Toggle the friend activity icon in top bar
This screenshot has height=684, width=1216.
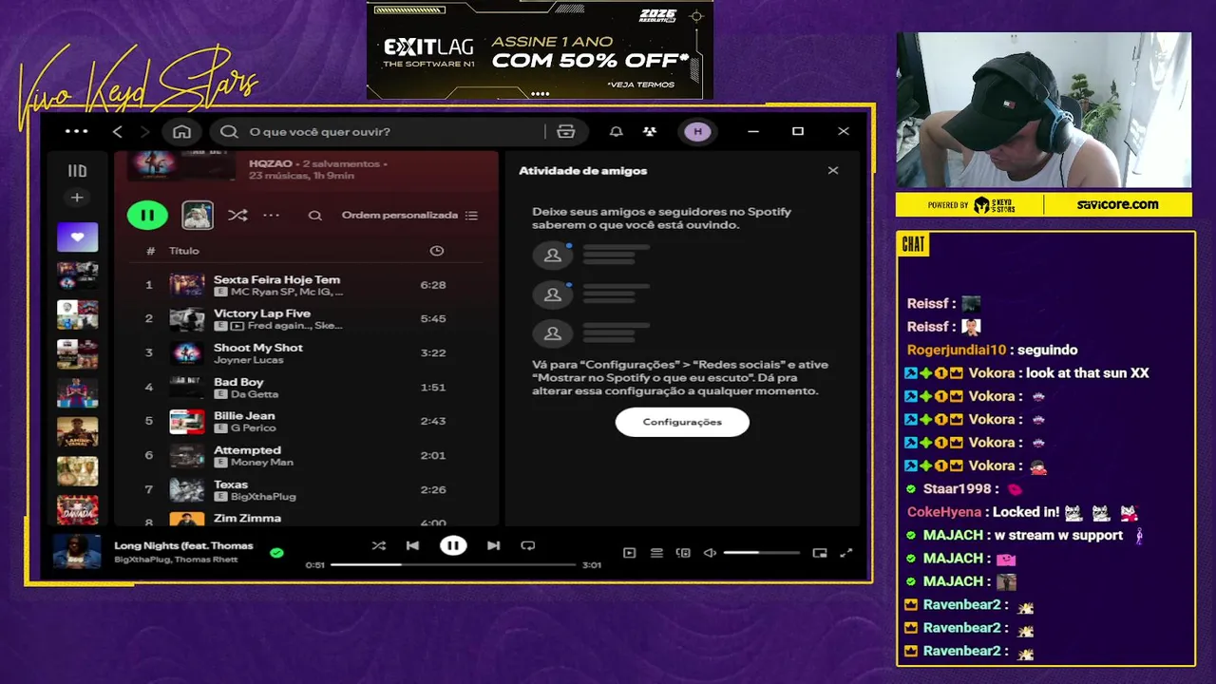pos(650,131)
